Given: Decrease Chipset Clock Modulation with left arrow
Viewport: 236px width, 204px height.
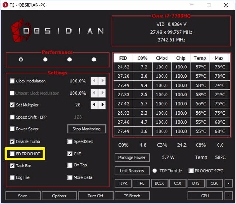Looking at the screenshot, I should [94, 93].
